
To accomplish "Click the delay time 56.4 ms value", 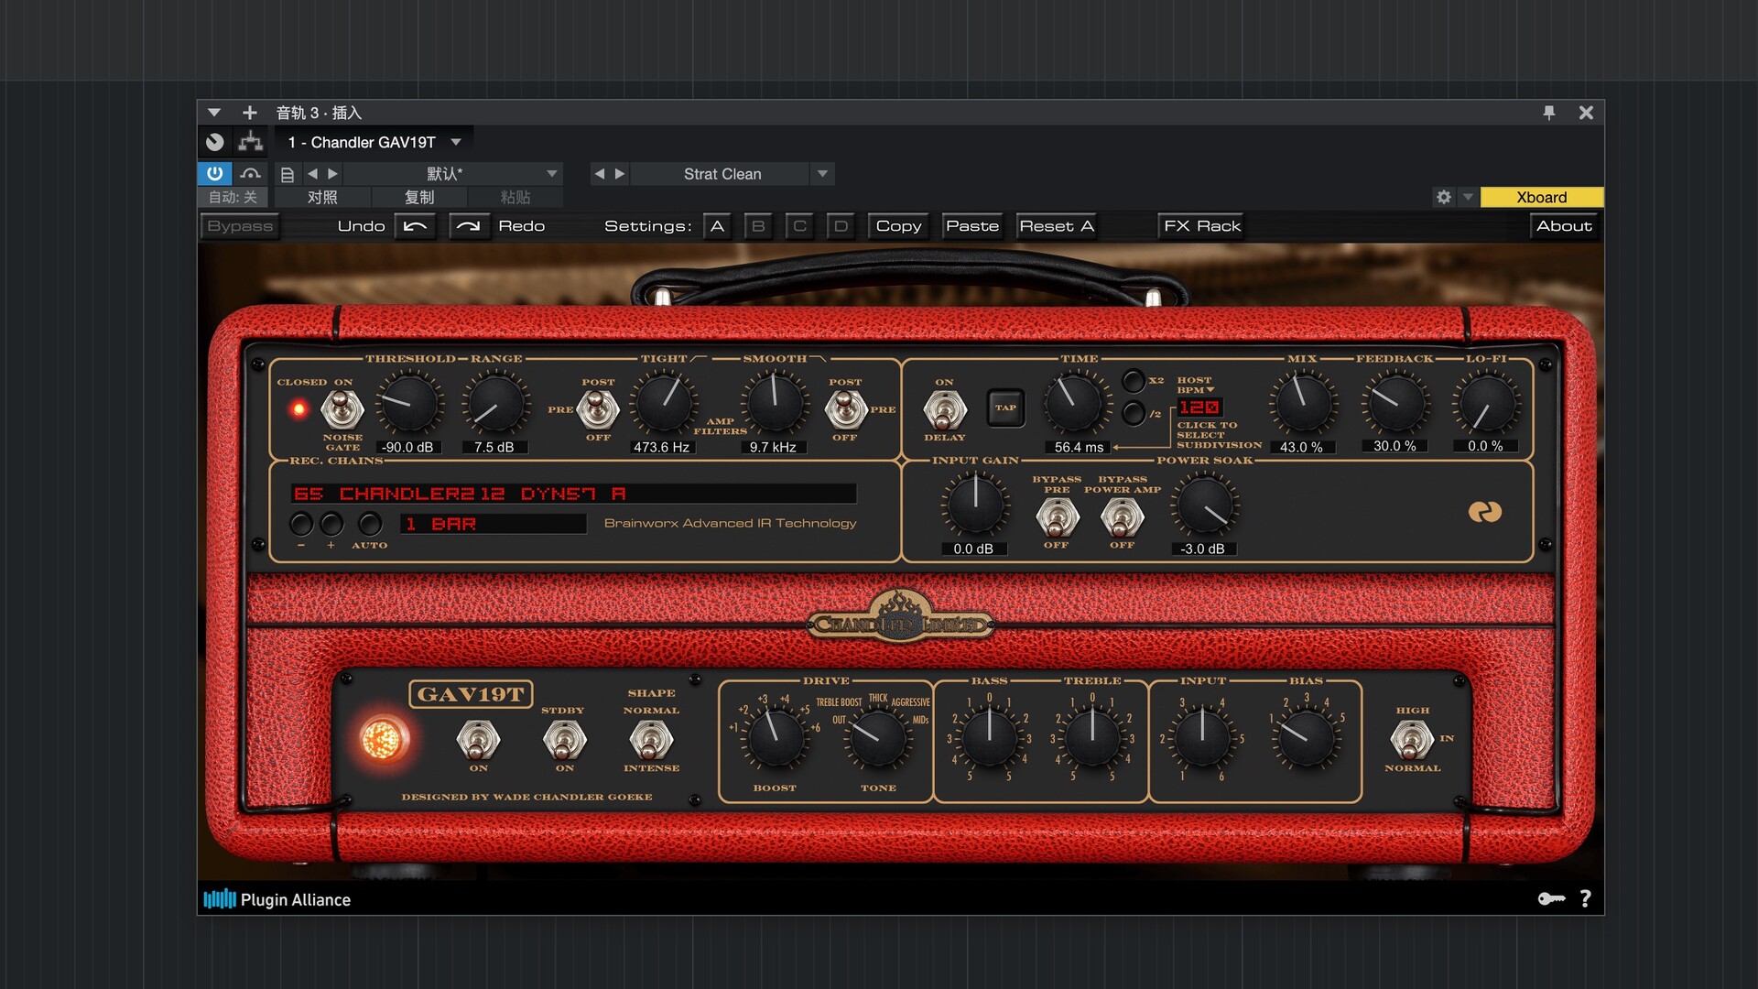I will click(1079, 447).
